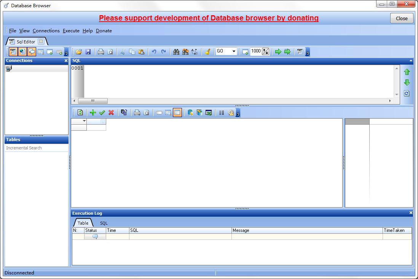The height and width of the screenshot is (279, 418).
Task: Cut selection with the scissors icon
Action: 123,52
